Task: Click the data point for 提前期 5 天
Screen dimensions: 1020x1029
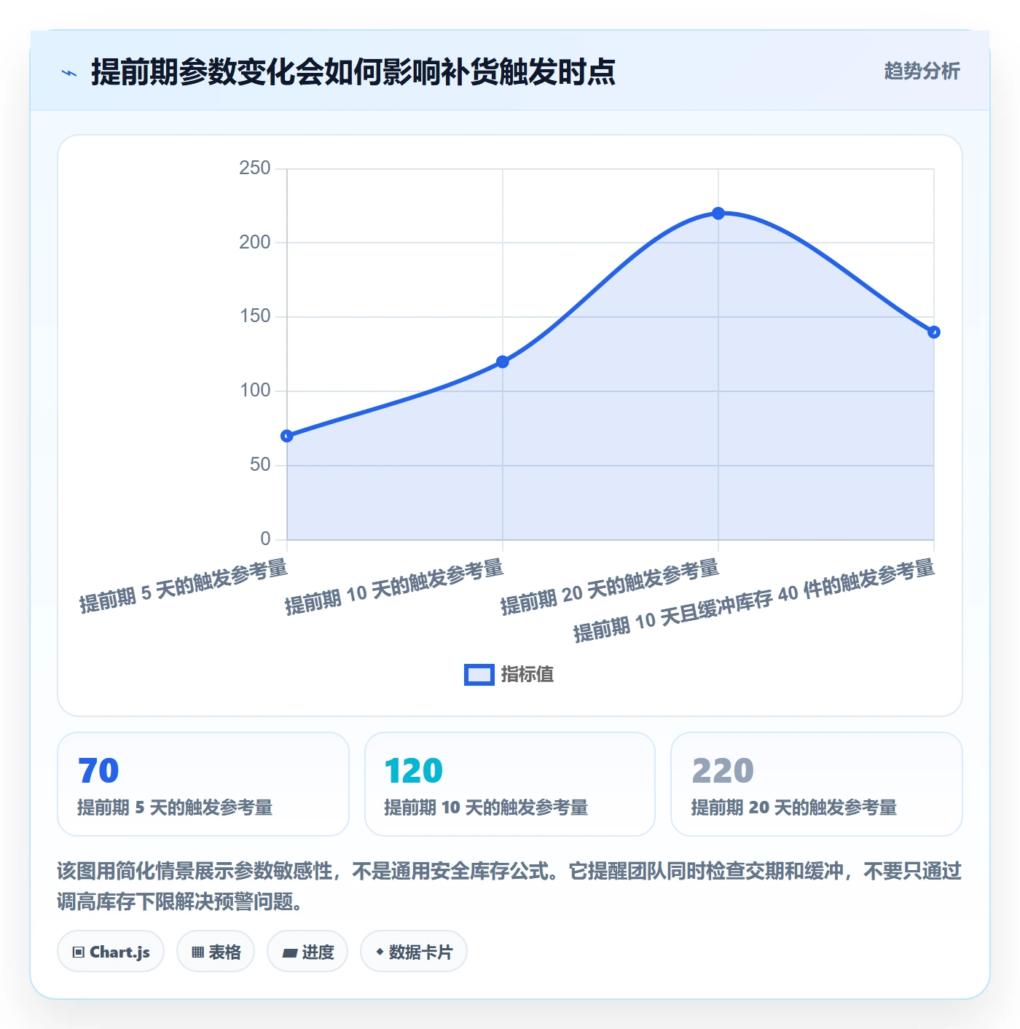Action: coord(287,436)
